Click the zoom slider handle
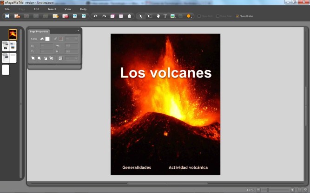 pyautogui.click(x=268, y=190)
